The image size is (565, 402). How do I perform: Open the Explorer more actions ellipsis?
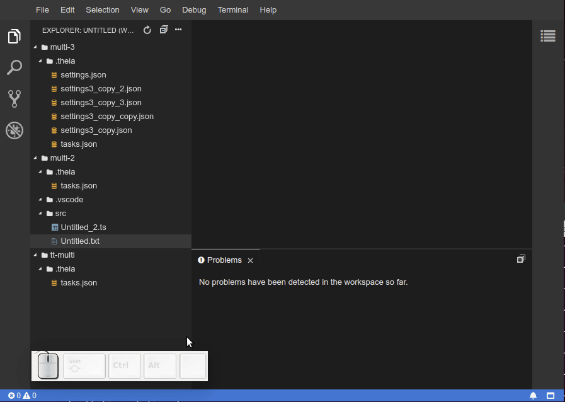coord(178,30)
